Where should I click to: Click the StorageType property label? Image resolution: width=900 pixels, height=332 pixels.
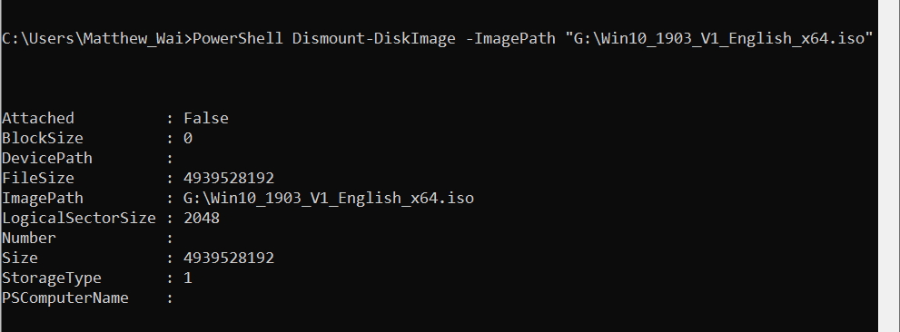click(x=52, y=278)
